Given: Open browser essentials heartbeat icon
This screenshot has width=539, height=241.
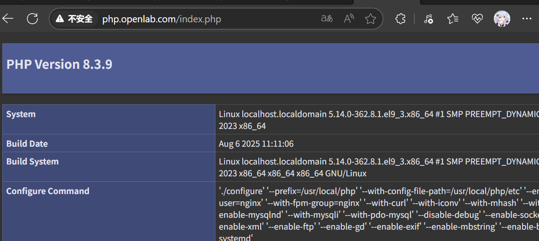Looking at the screenshot, I should pos(477,19).
